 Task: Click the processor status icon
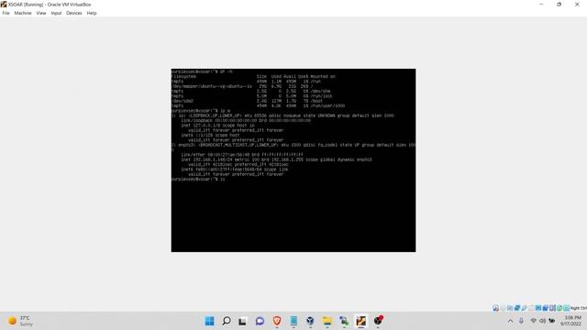pos(552,308)
